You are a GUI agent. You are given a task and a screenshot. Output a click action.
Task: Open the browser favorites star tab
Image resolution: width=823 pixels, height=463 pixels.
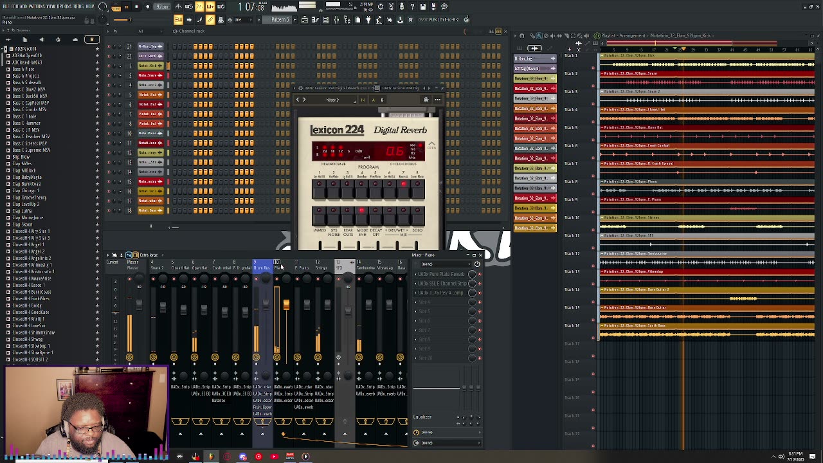[x=91, y=40]
